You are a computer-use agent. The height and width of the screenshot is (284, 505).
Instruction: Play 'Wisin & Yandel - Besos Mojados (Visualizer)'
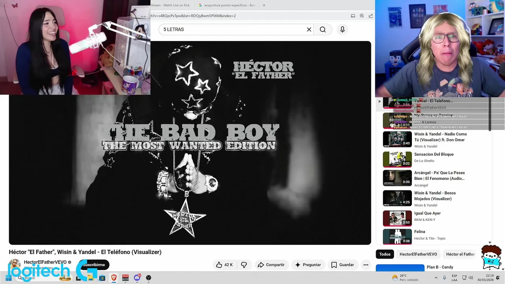435,196
